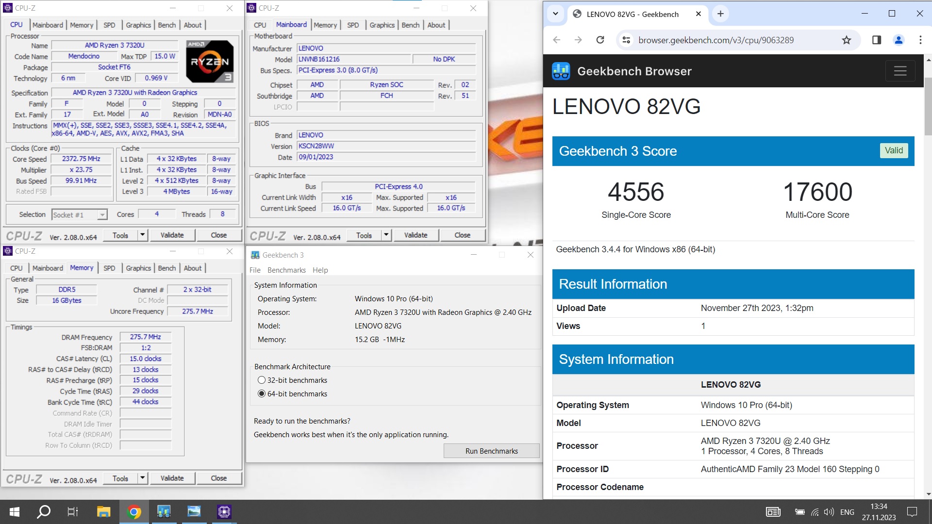The image size is (932, 524).
Task: Go forward in the Chrome browser
Action: (578, 40)
